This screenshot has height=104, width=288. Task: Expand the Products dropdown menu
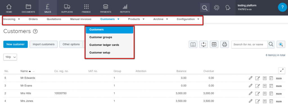pyautogui.click(x=136, y=19)
